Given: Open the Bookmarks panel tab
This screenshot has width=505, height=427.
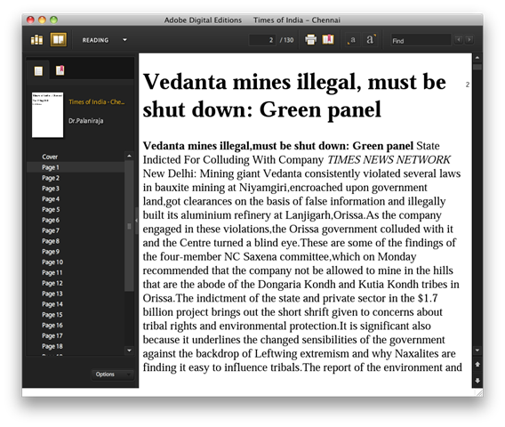Looking at the screenshot, I should coord(60,70).
